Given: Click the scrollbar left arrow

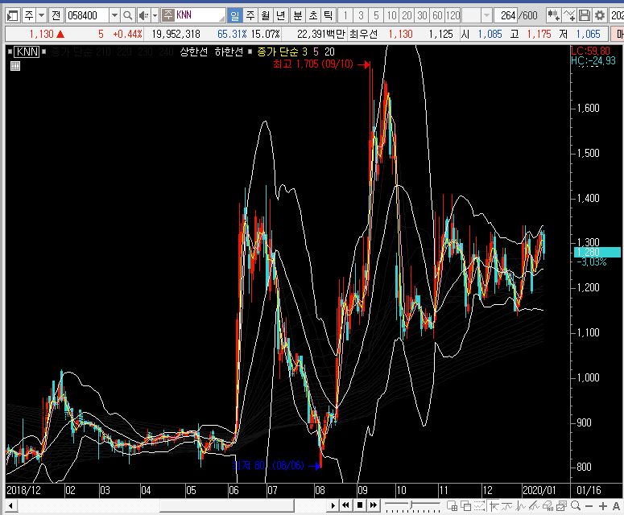Looking at the screenshot, I should coord(10,506).
